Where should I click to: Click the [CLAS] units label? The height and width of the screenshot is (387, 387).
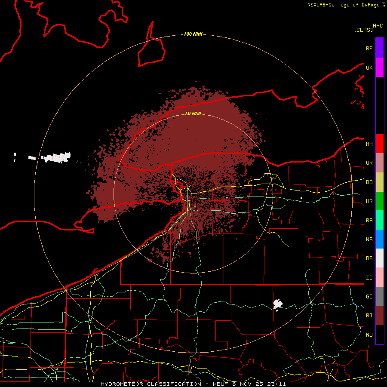[363, 30]
